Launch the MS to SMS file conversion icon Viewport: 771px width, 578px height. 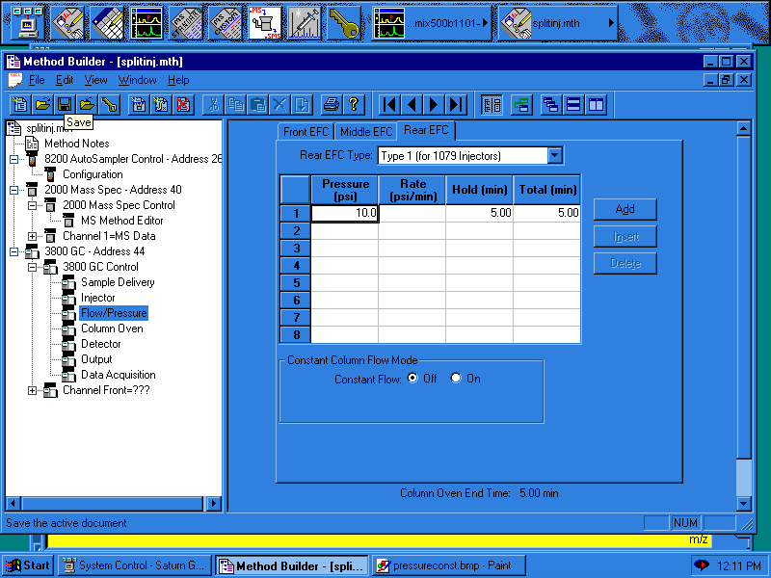265,22
